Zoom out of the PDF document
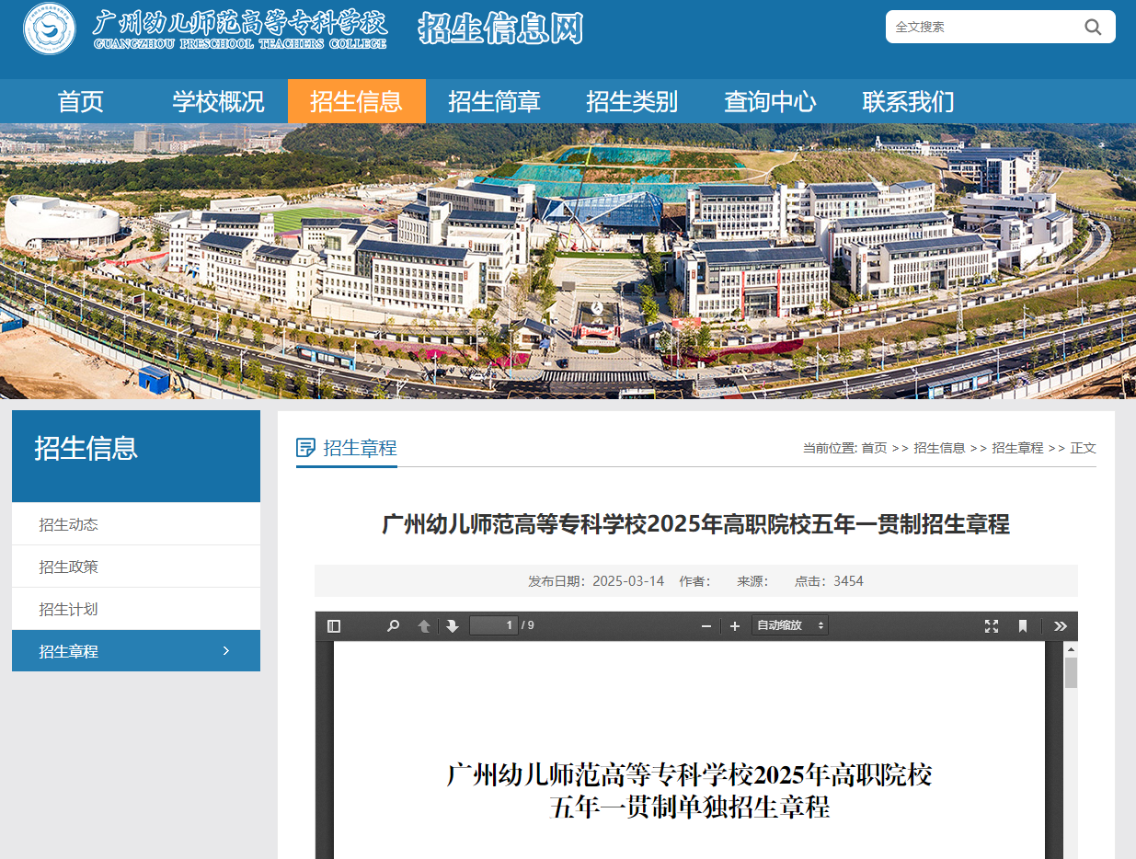This screenshot has height=859, width=1136. 706,625
